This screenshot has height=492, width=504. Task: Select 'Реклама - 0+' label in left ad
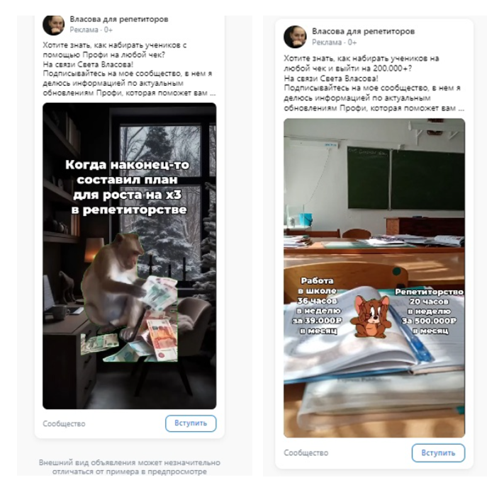point(91,30)
